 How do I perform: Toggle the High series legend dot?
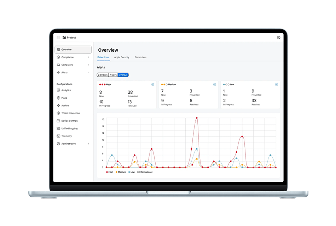pyautogui.click(x=107, y=172)
